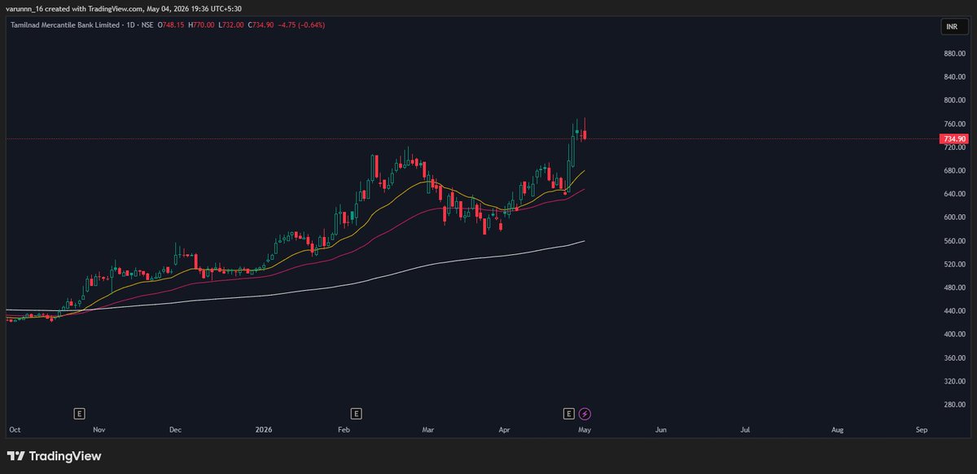Click the Oct label on time axis
The height and width of the screenshot is (474, 977).
(x=14, y=429)
